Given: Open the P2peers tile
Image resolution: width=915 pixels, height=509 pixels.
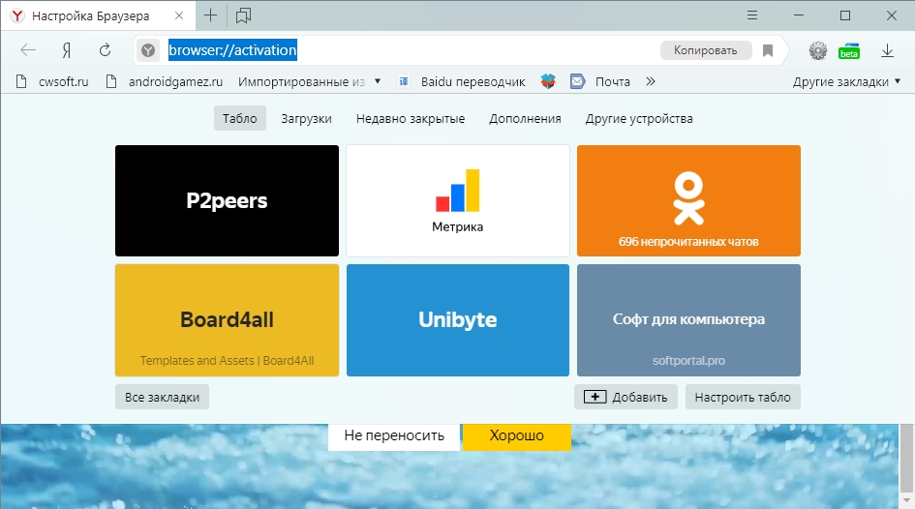Looking at the screenshot, I should tap(227, 200).
